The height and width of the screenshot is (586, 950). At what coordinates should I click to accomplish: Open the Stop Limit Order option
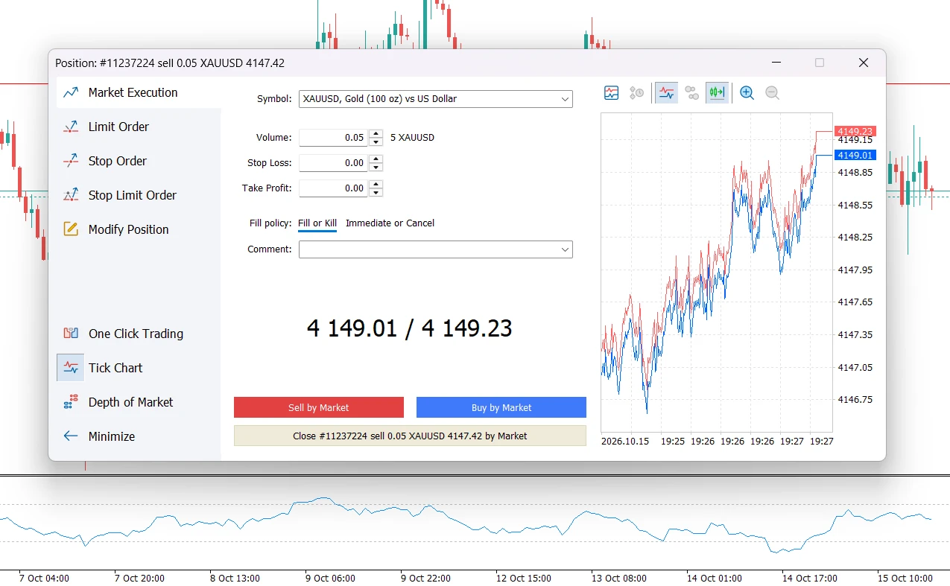(139, 195)
